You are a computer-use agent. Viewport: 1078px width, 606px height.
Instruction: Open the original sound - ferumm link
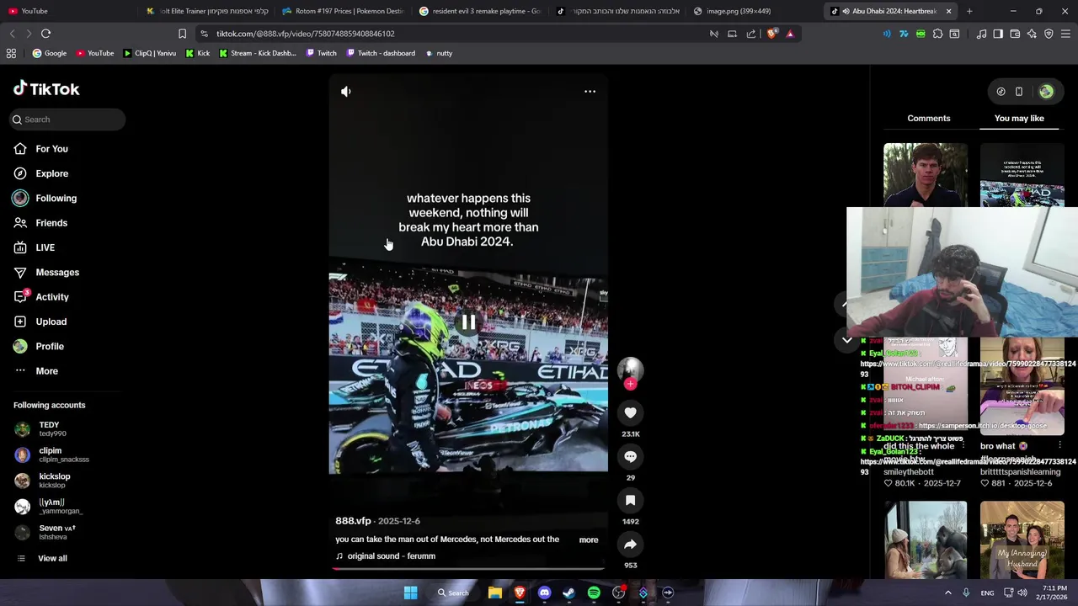pyautogui.click(x=386, y=555)
